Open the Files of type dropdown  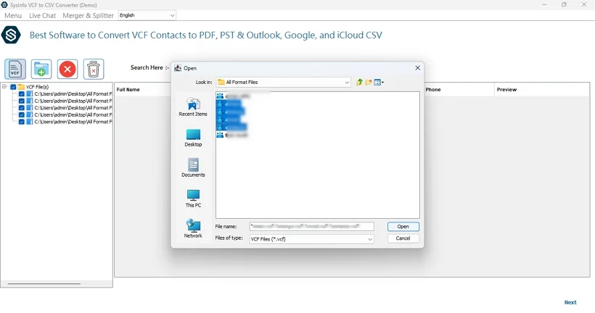coord(311,239)
